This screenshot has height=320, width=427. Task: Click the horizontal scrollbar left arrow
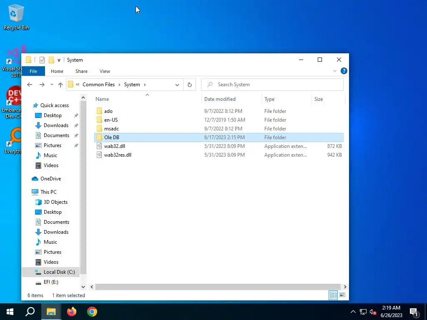point(92,287)
